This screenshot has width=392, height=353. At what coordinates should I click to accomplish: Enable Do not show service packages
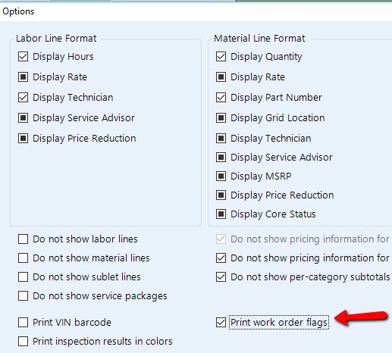tap(23, 296)
